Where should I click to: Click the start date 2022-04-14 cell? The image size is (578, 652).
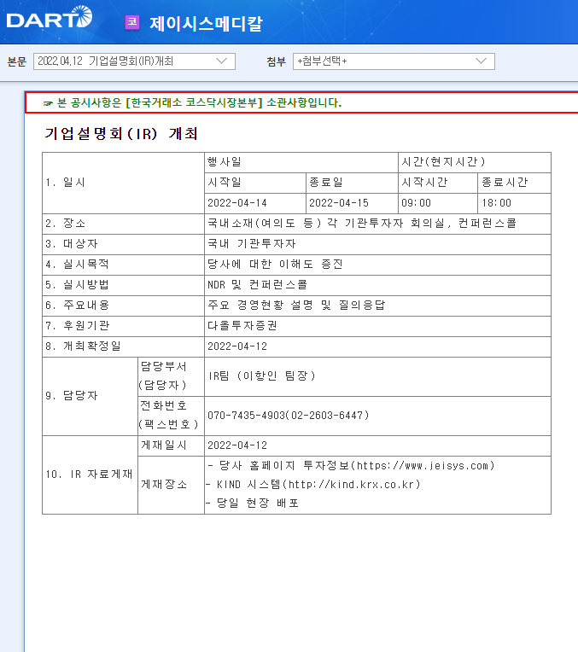tap(255, 203)
